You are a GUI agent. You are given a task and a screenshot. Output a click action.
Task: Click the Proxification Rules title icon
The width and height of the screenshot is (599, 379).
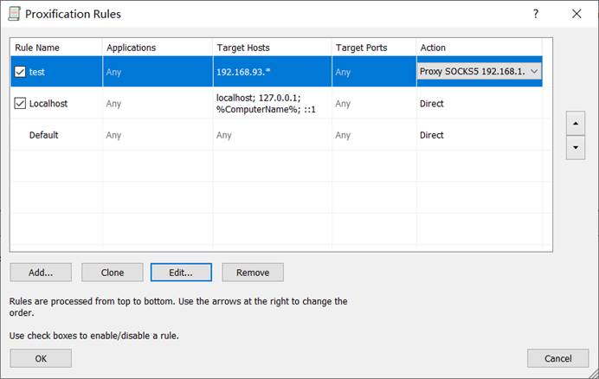click(x=14, y=14)
